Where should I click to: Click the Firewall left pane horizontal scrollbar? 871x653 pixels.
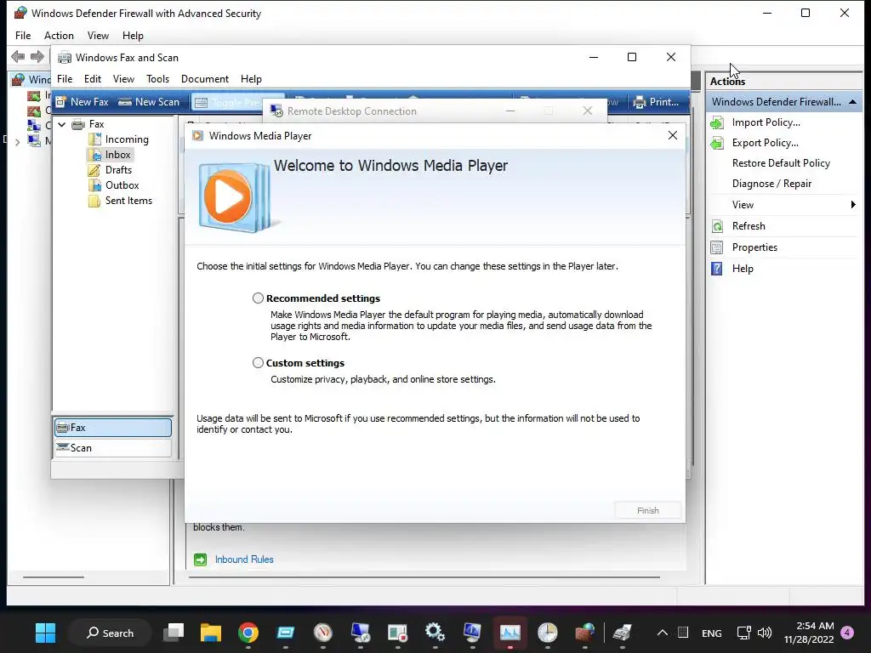click(x=54, y=577)
